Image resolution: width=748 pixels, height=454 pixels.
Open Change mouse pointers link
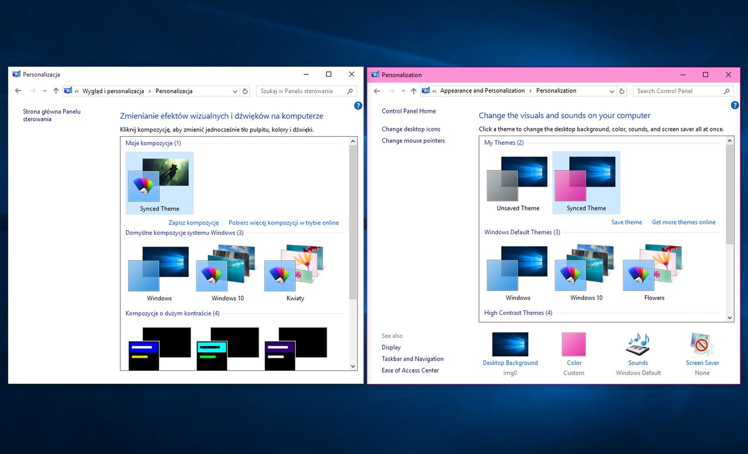point(413,141)
